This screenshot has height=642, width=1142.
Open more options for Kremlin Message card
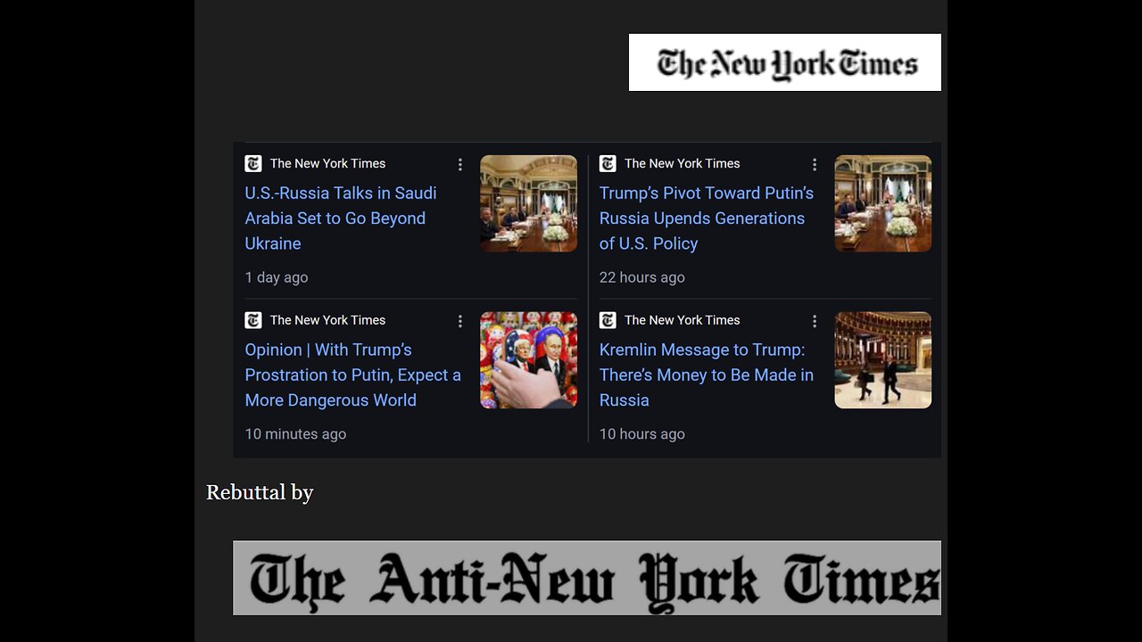coord(815,321)
